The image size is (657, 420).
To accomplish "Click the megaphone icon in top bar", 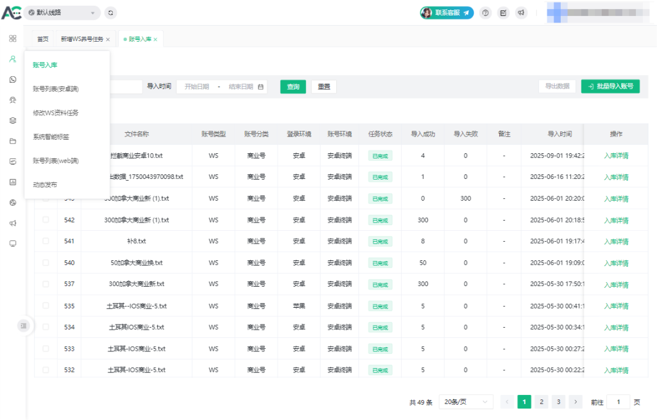I will 522,12.
